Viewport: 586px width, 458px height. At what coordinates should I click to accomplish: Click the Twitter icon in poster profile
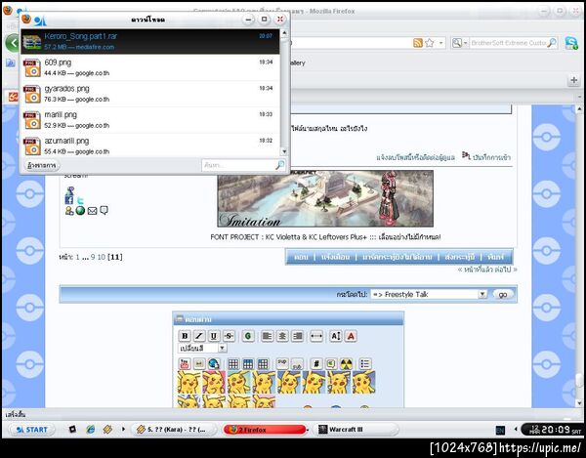(80, 200)
